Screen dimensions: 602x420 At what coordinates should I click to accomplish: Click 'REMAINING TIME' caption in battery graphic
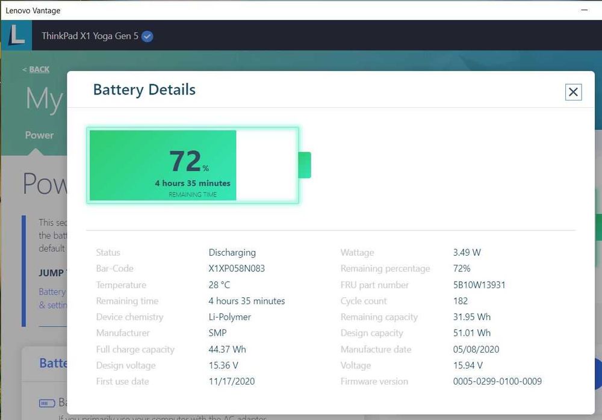[193, 194]
